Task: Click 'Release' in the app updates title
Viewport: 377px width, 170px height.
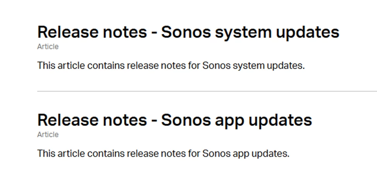Action: pyautogui.click(x=68, y=120)
